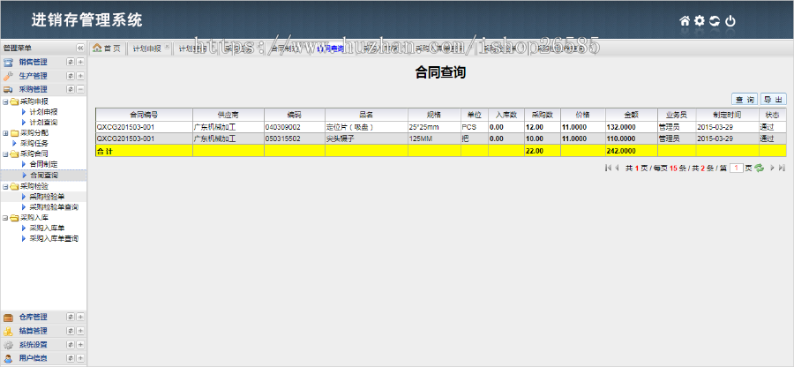Click the 查询 button
Viewport: 794px width, 367px height.
tap(745, 99)
